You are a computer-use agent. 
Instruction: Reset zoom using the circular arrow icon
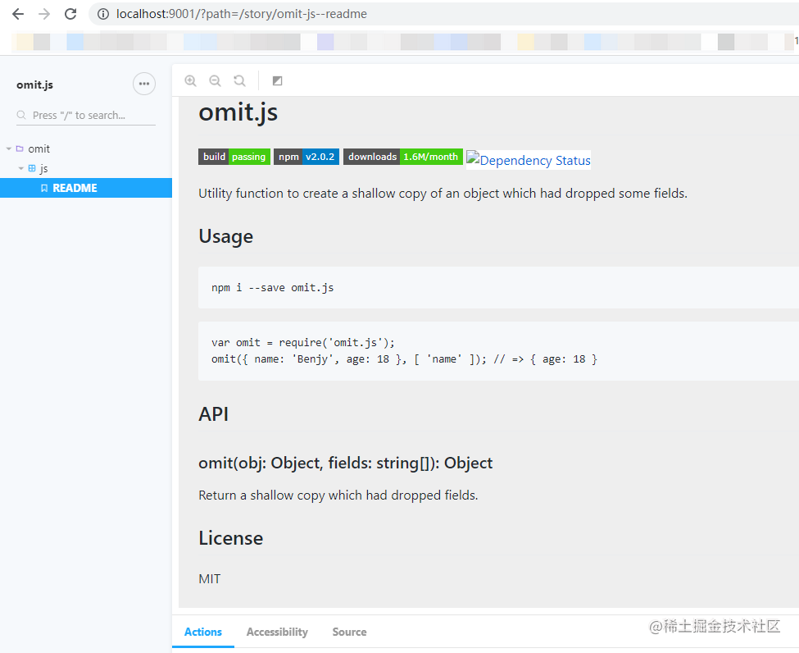(238, 80)
